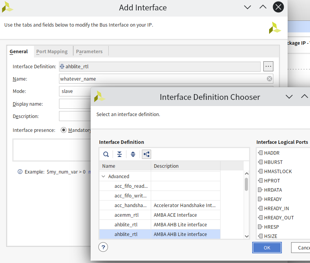Open help with the question mark icon

(x=103, y=247)
